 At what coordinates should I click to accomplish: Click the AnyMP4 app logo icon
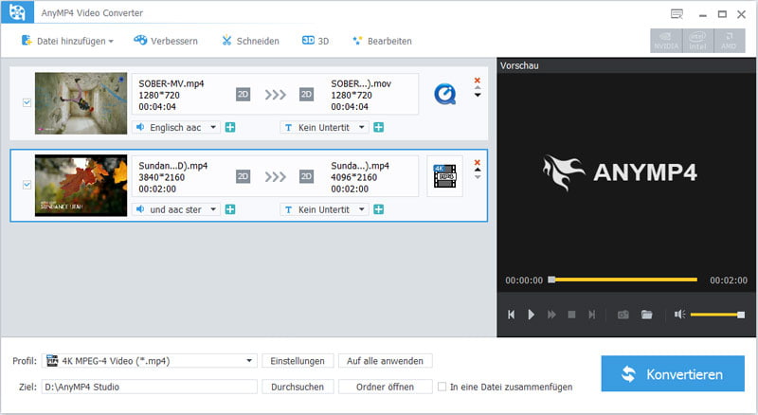(x=17, y=12)
